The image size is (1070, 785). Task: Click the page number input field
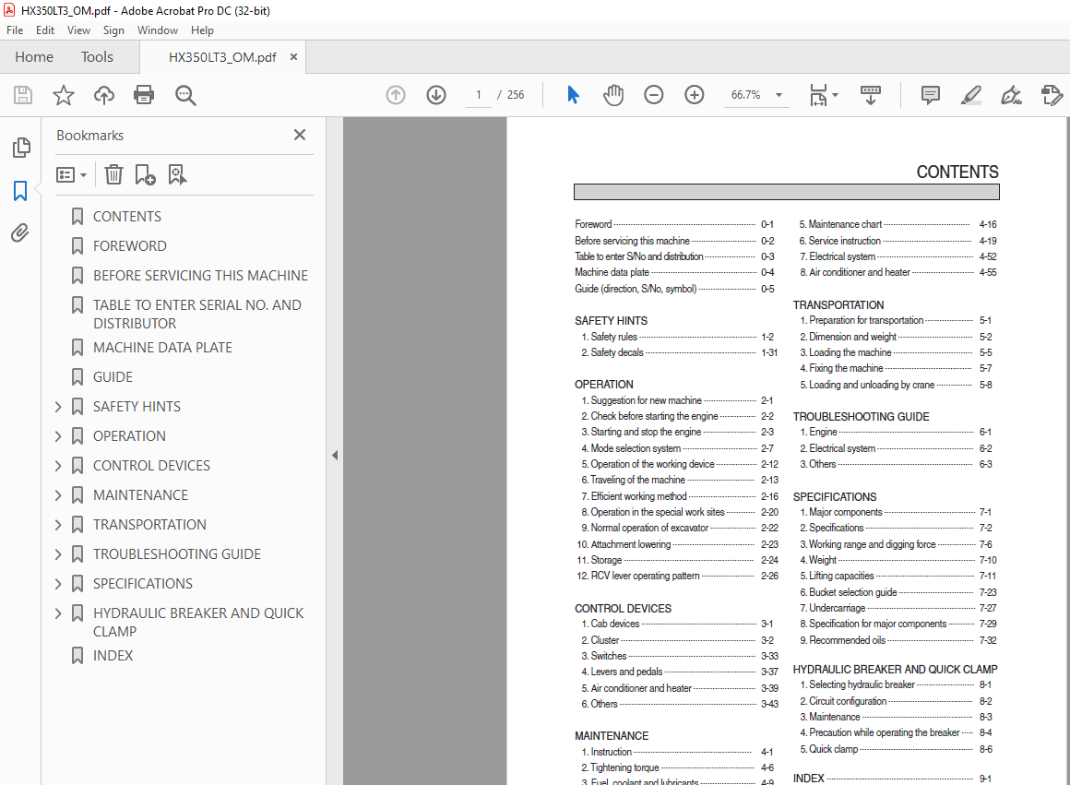(479, 95)
